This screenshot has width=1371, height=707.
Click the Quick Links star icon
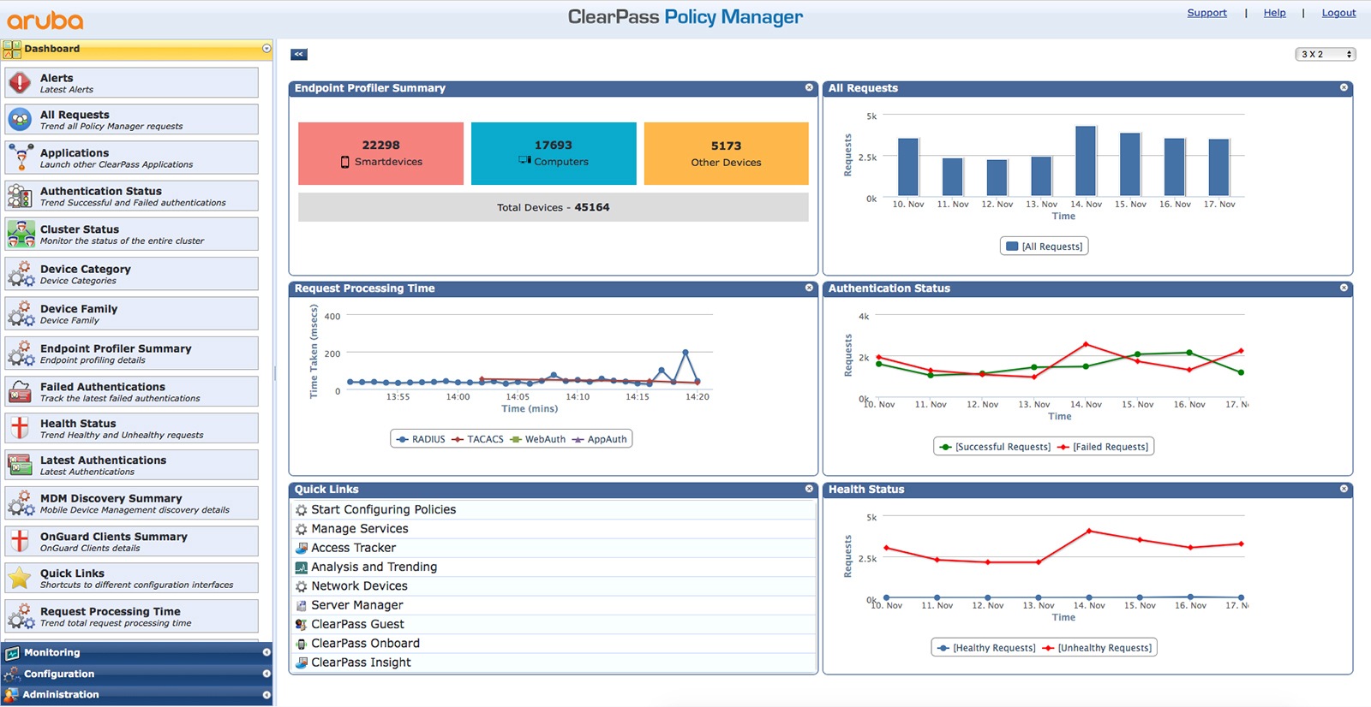20,579
